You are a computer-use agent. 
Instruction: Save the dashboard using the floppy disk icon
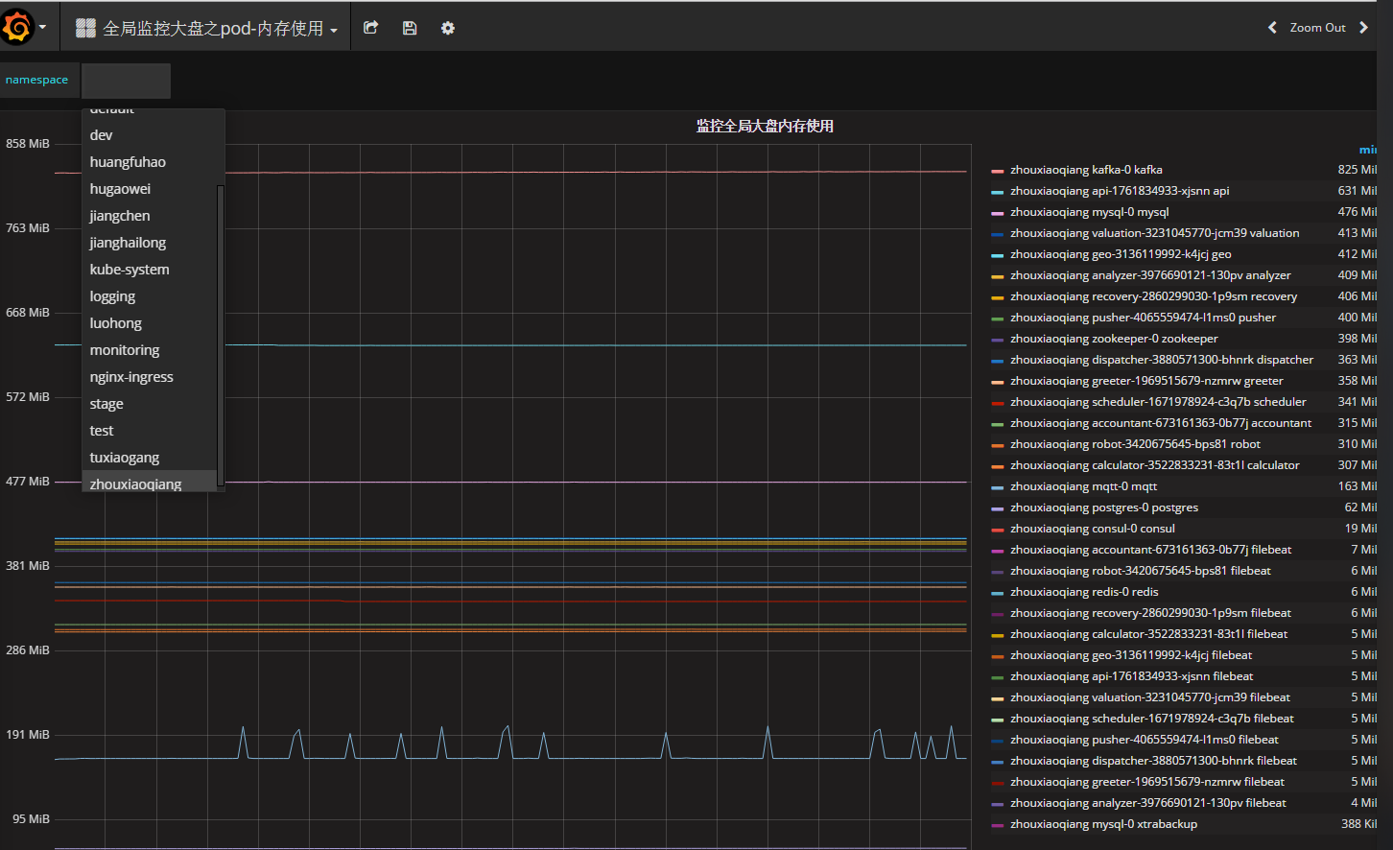pos(410,27)
